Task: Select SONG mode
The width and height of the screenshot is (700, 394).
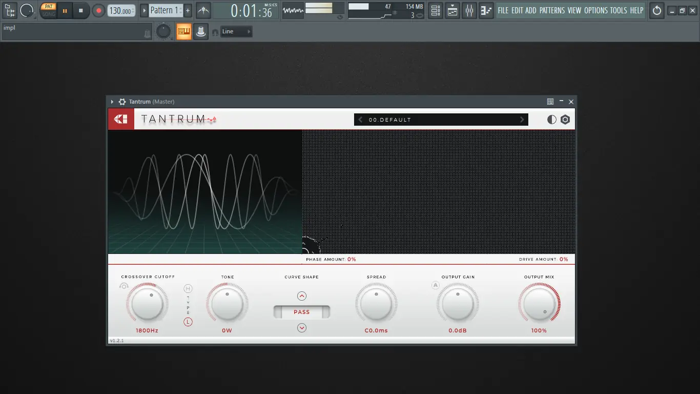Action: (49, 14)
